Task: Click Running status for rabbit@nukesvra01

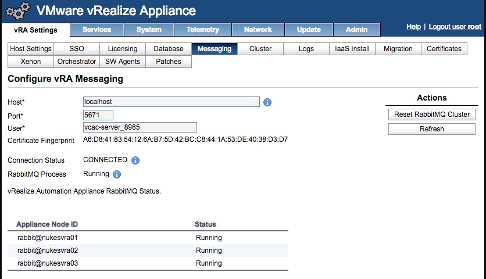Action: point(209,238)
